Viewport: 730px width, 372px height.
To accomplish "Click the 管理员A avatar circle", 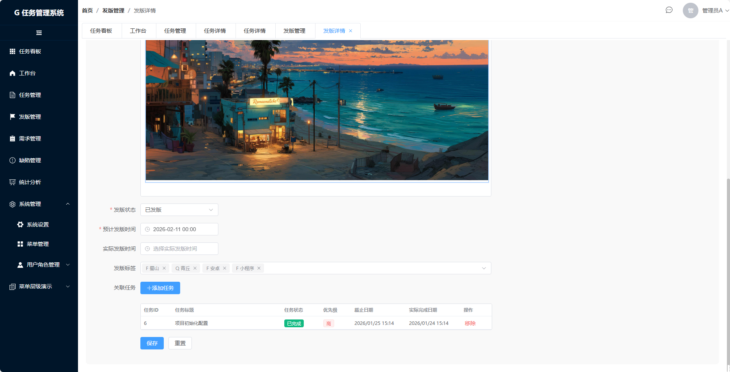I will click(691, 11).
